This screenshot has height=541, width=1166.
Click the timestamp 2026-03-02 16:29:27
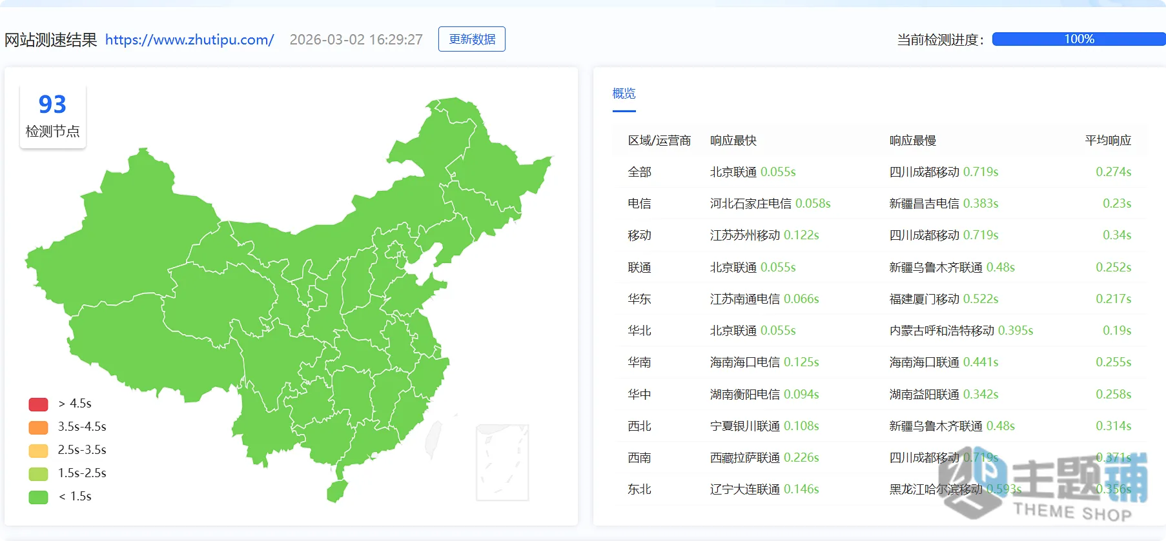click(356, 39)
